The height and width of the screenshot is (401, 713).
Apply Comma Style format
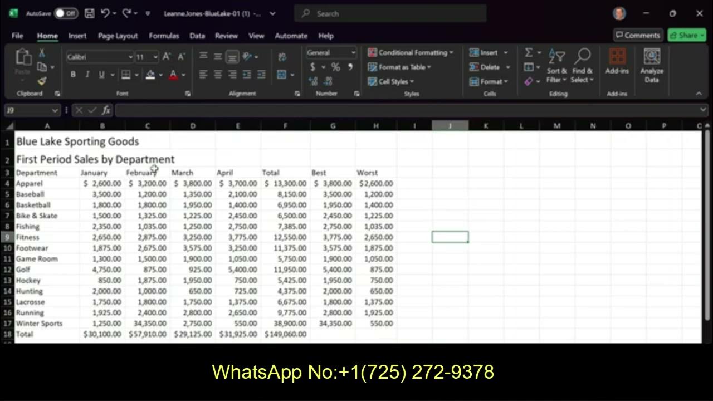click(350, 67)
